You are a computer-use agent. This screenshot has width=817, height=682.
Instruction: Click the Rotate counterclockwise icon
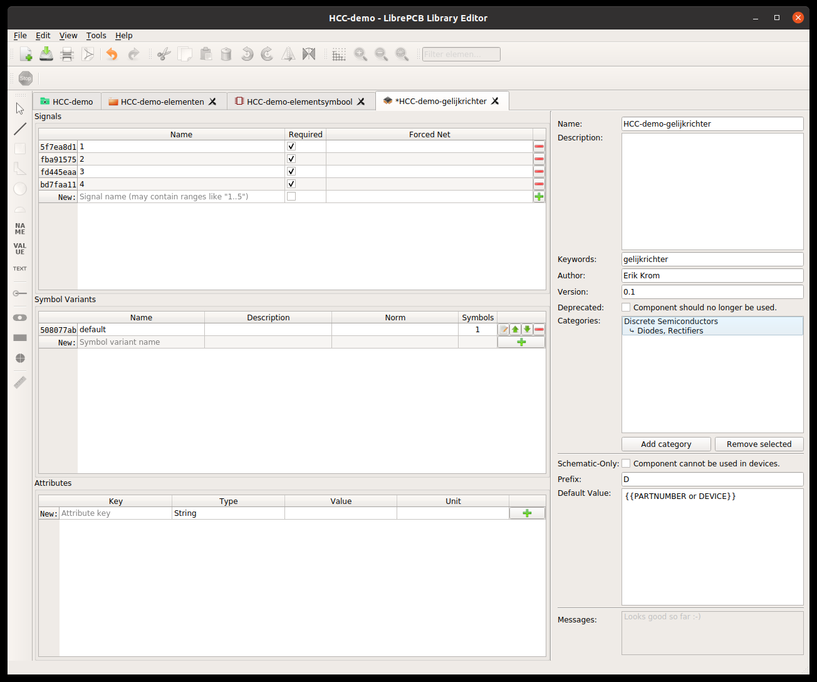click(x=247, y=55)
